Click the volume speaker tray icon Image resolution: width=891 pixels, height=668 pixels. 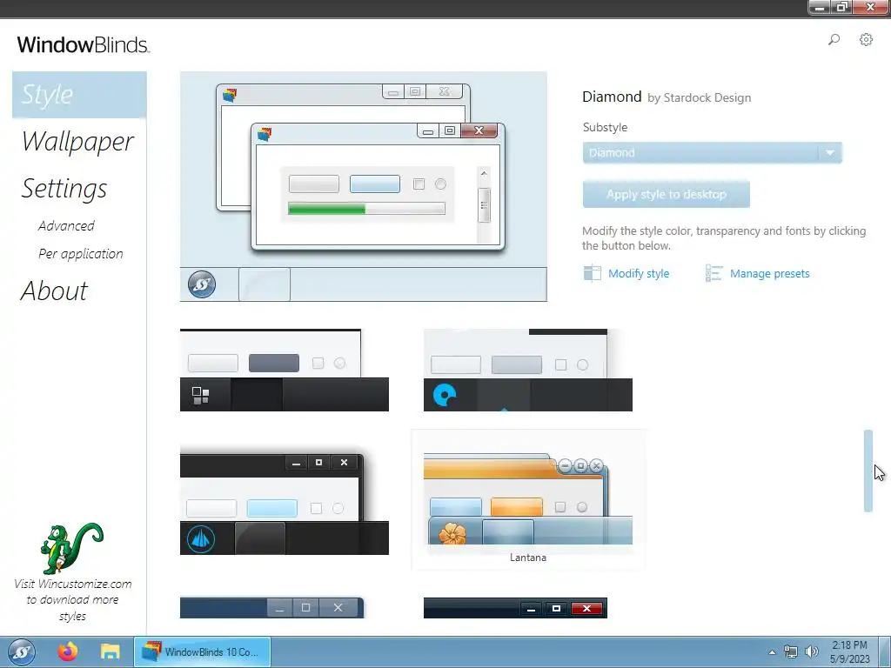[x=812, y=651]
